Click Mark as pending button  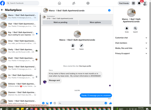60,22
